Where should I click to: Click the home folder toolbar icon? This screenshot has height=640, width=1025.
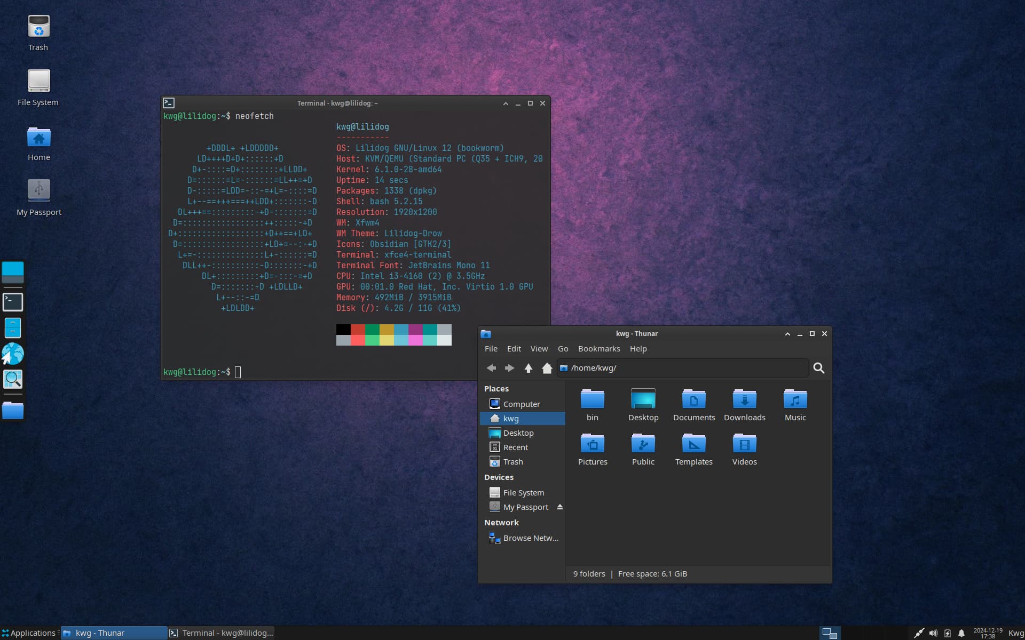click(x=547, y=368)
